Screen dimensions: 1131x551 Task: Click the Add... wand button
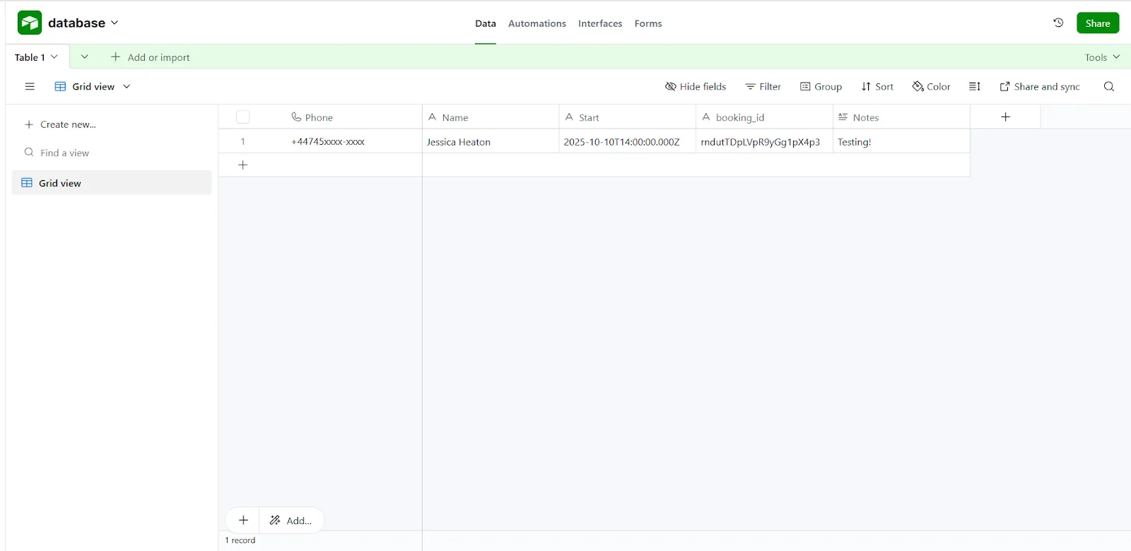pyautogui.click(x=291, y=520)
